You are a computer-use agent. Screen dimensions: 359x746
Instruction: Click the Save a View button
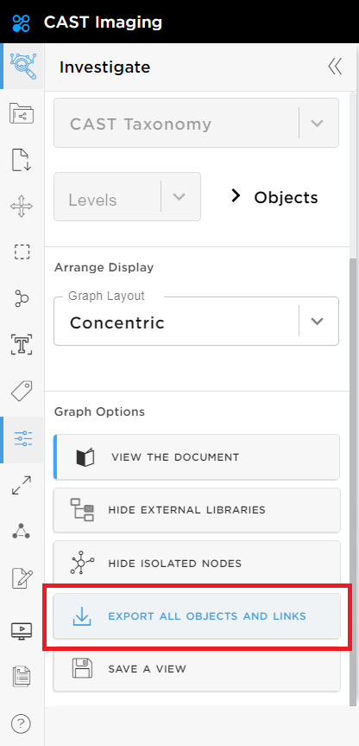197,668
